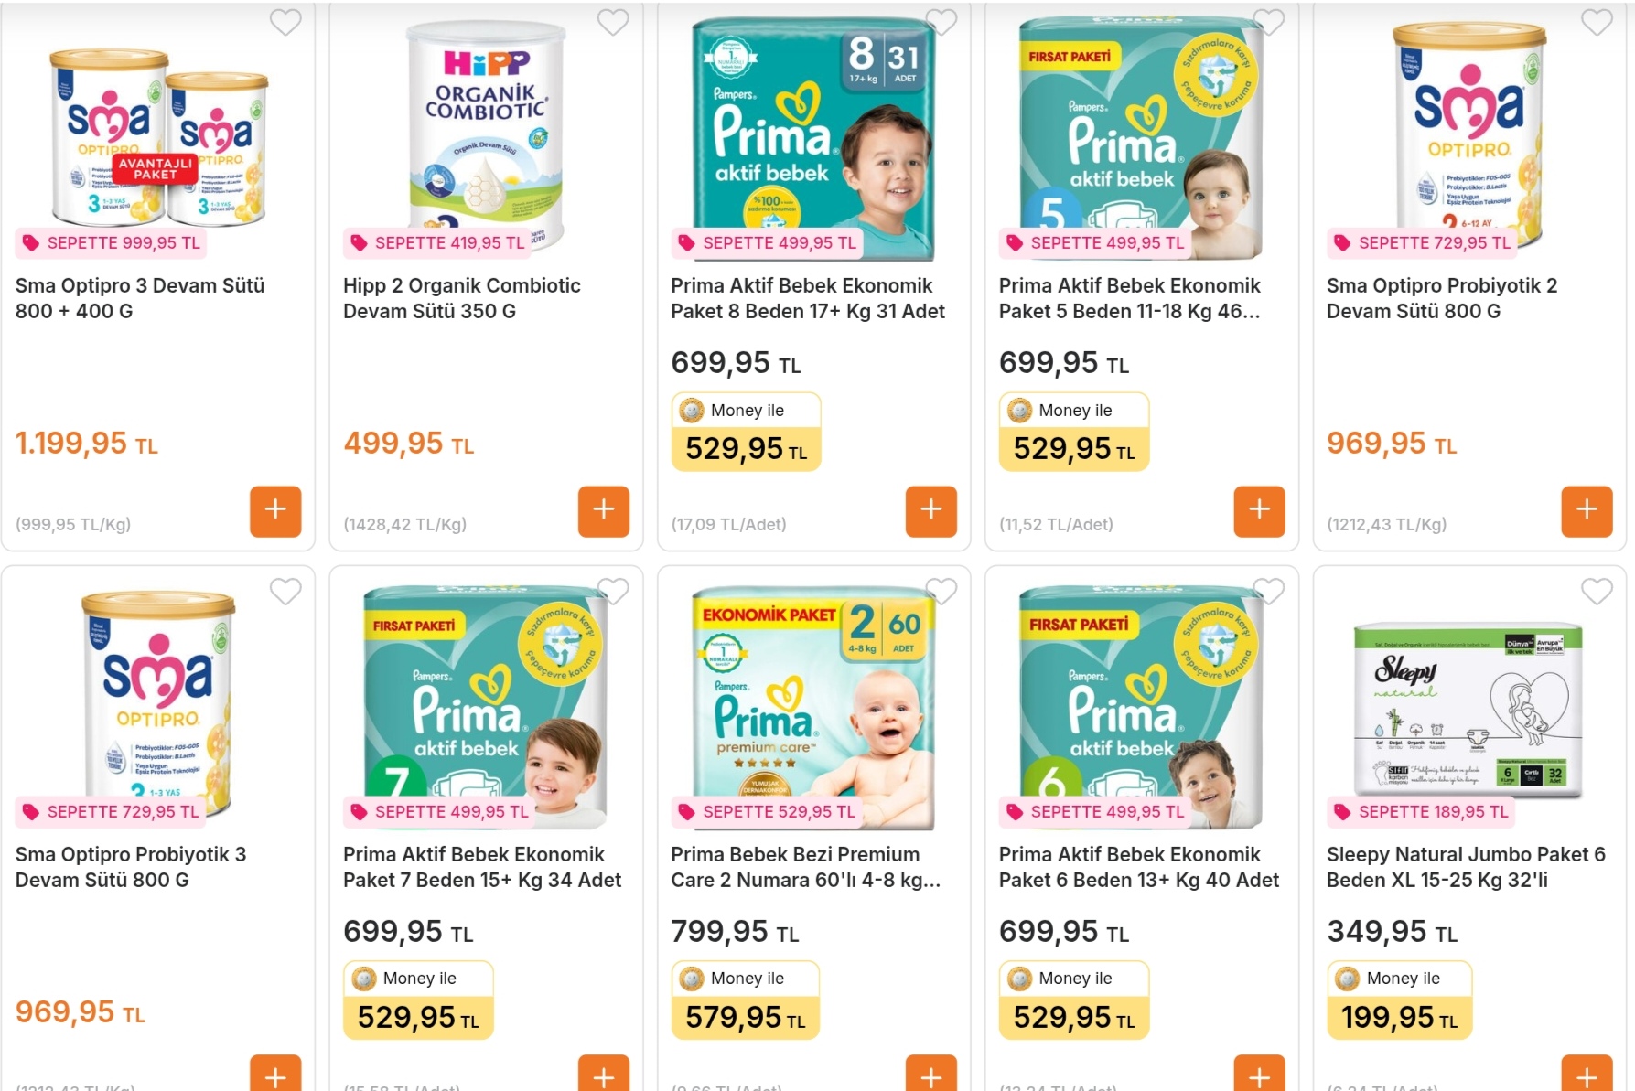
Task: Click the Sleepy Natural diaper package image
Action: 1468,704
